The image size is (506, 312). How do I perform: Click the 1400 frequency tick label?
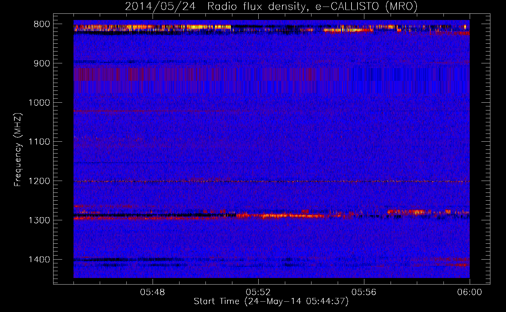coord(39,260)
